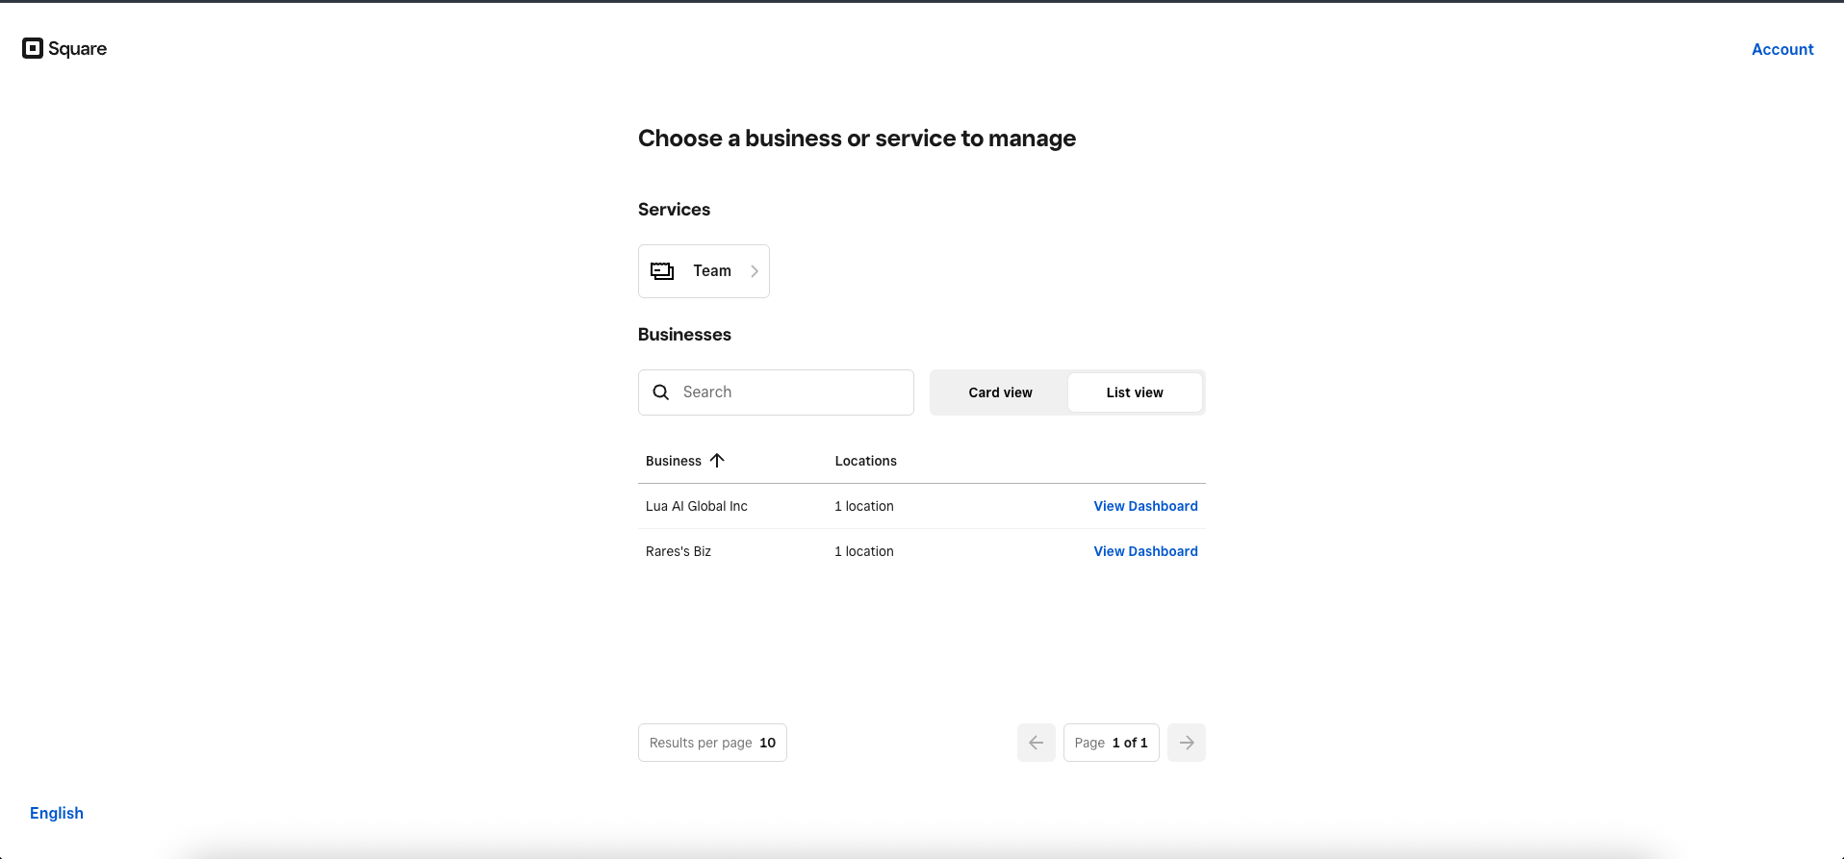
Task: Click the Square wordmark text
Action: tap(77, 49)
